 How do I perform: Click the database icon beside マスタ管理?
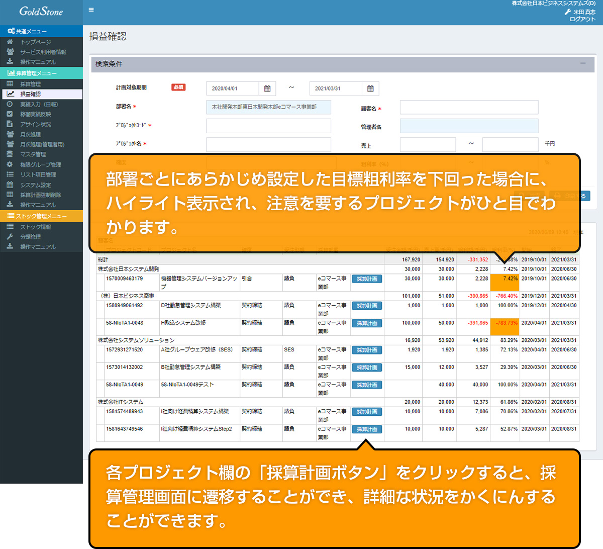tap(10, 154)
